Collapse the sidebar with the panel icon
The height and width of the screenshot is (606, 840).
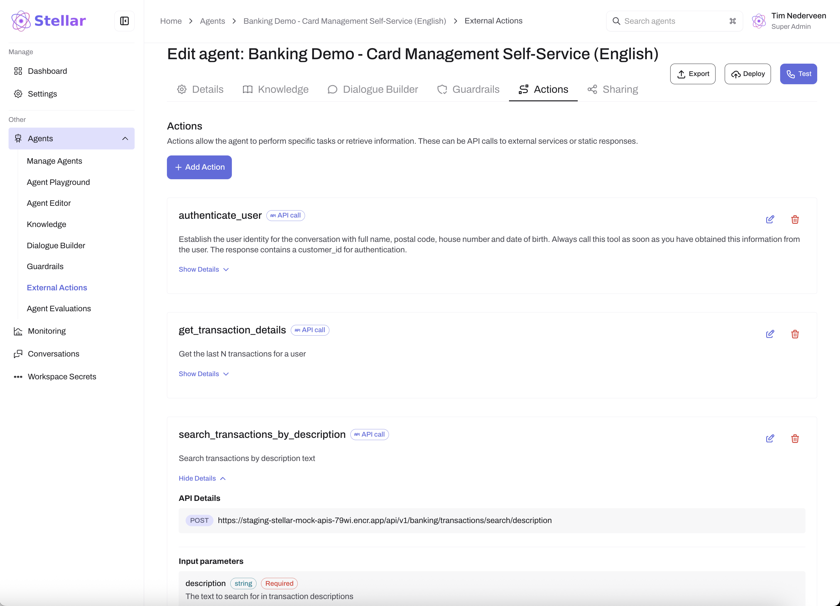click(124, 21)
